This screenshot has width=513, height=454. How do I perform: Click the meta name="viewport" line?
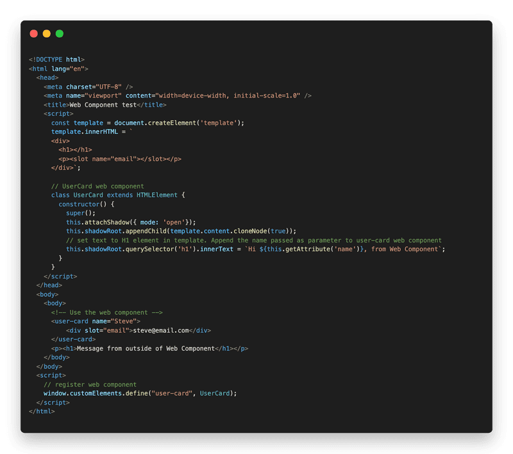(x=178, y=96)
